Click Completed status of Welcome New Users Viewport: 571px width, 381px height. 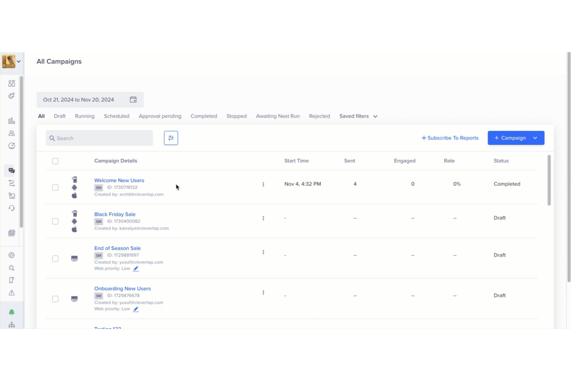[507, 184]
